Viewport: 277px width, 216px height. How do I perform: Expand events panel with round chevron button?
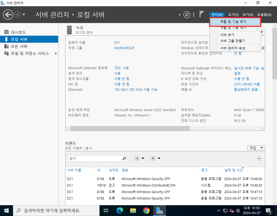click(259, 158)
